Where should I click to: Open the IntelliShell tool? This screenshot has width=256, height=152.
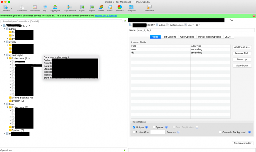pyautogui.click(x=35, y=8)
